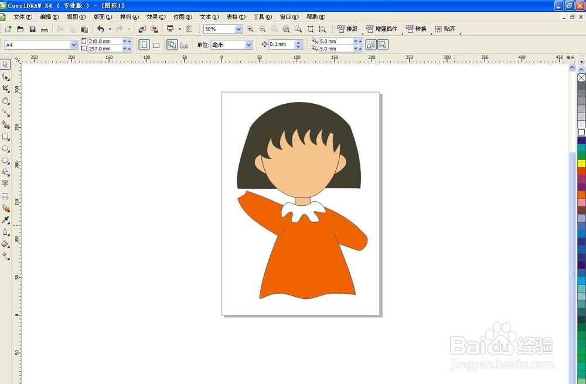586x384 pixels.
Task: Expand the application launcher dropdown arrow
Action: tap(180, 29)
